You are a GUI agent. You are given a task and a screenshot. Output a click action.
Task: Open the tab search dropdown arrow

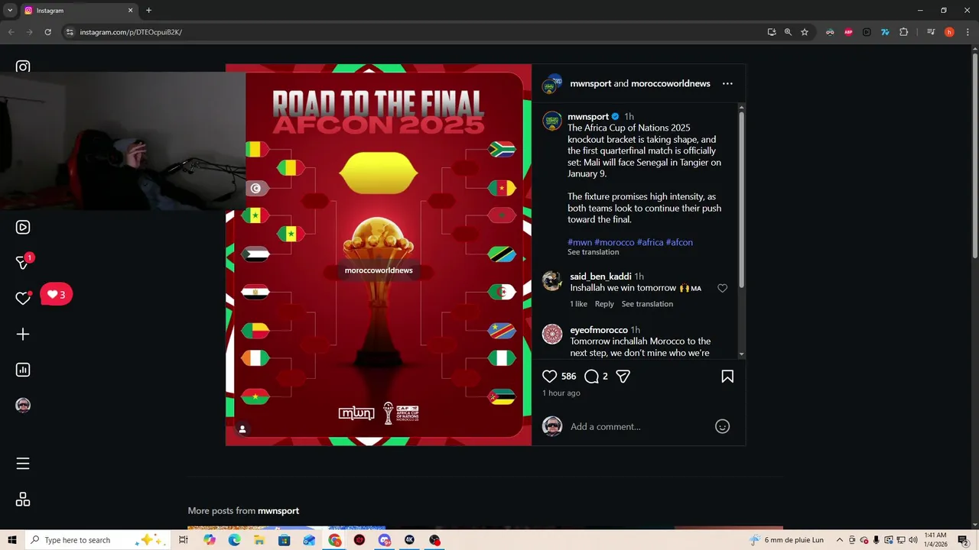point(10,11)
